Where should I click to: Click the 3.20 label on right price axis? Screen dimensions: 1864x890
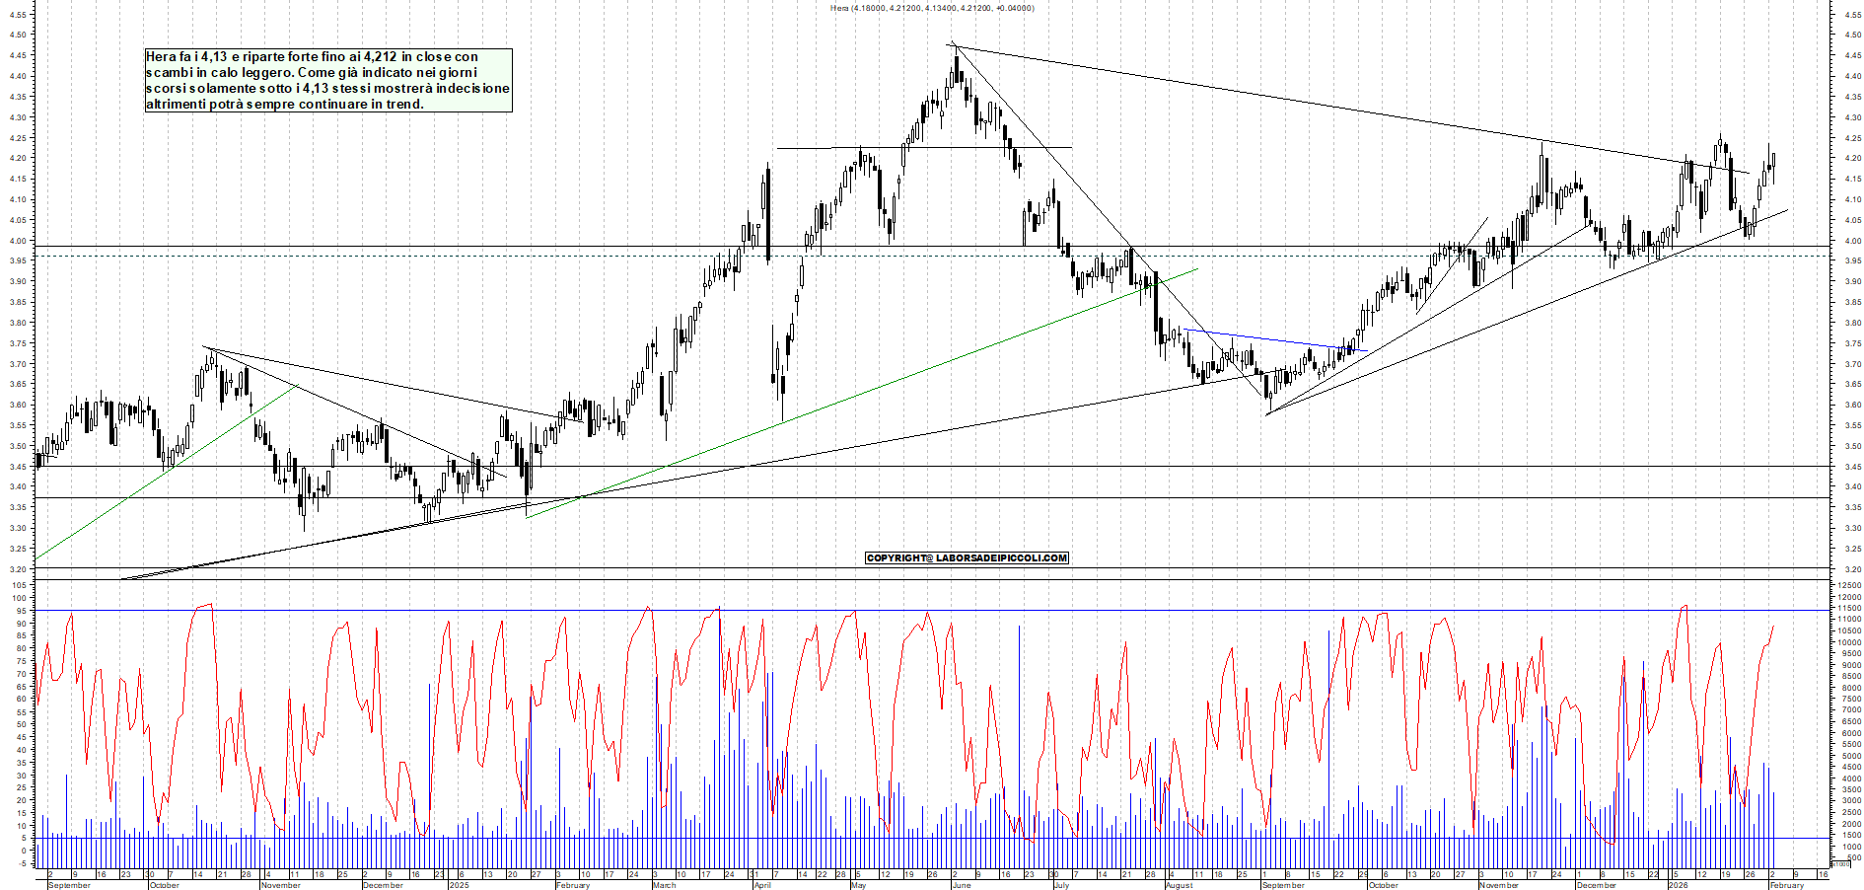pos(1850,569)
